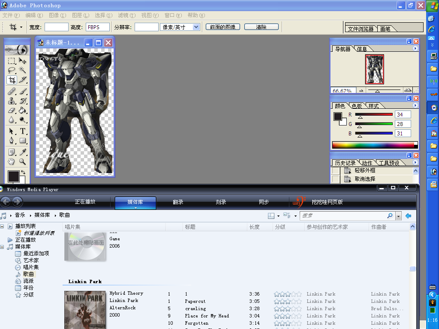Activate the Hand tool

(12, 162)
